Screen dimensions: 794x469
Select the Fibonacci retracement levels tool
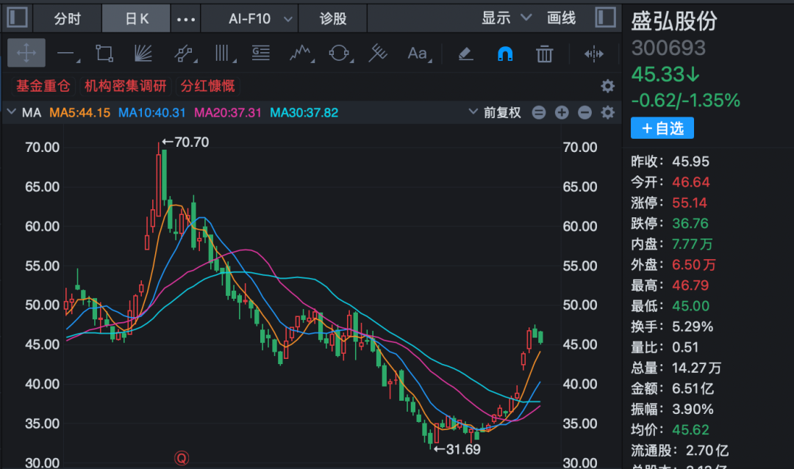(261, 53)
